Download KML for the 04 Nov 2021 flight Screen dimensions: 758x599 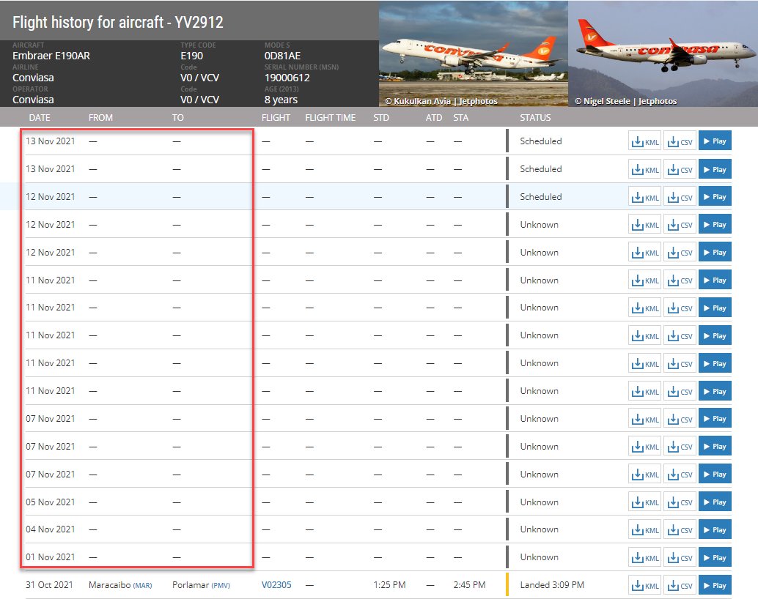pyautogui.click(x=644, y=530)
